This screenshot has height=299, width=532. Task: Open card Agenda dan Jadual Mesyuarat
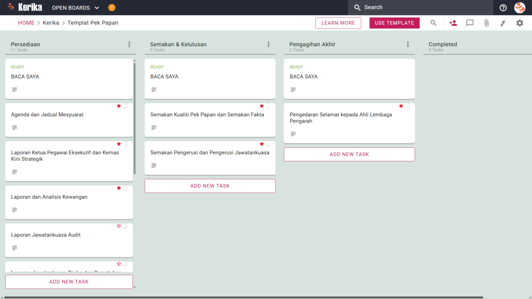69,120
